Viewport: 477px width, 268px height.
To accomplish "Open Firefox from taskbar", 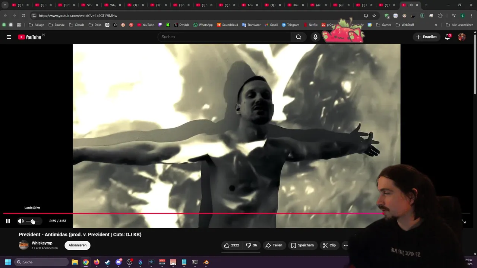I will coord(97,262).
